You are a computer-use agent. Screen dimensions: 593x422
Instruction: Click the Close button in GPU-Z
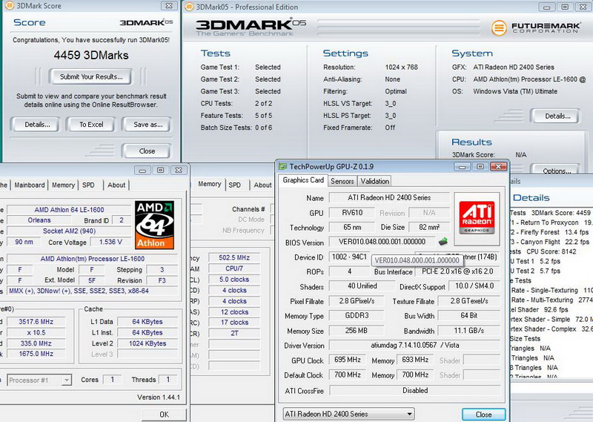click(484, 415)
